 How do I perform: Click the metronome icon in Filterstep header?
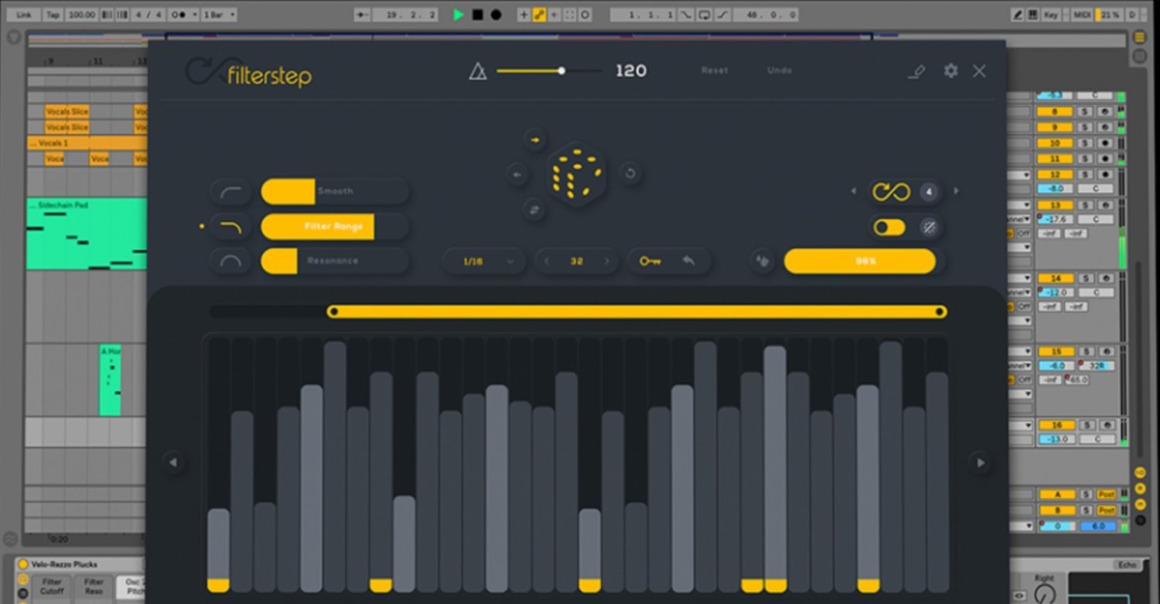click(x=478, y=71)
